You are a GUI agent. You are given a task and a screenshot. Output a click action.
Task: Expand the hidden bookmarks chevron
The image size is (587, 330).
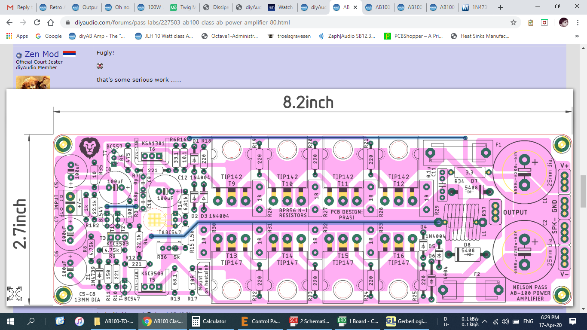click(x=577, y=36)
